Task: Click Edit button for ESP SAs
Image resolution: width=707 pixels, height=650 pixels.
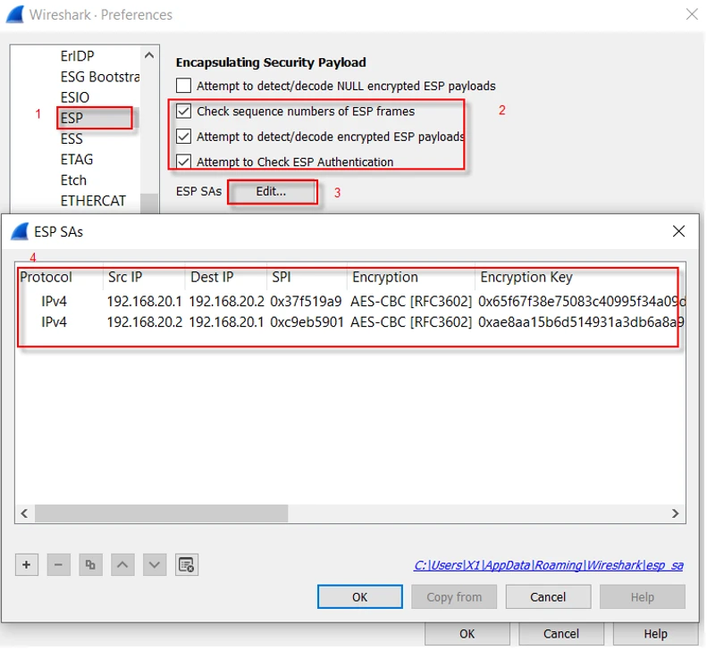Action: 272,192
